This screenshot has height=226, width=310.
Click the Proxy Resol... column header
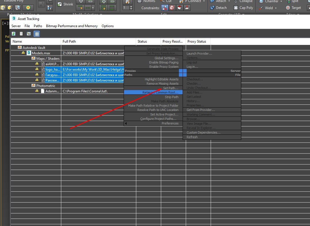pos(173,41)
